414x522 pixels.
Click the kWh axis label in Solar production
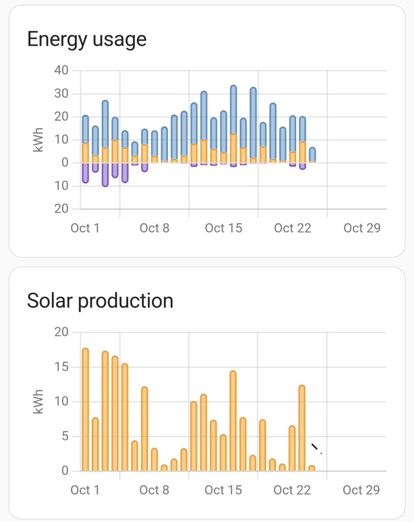39,401
